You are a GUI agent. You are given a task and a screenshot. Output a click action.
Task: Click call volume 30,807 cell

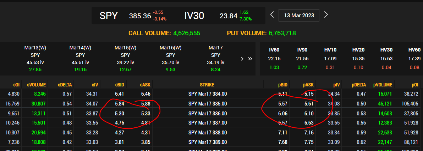(39, 103)
